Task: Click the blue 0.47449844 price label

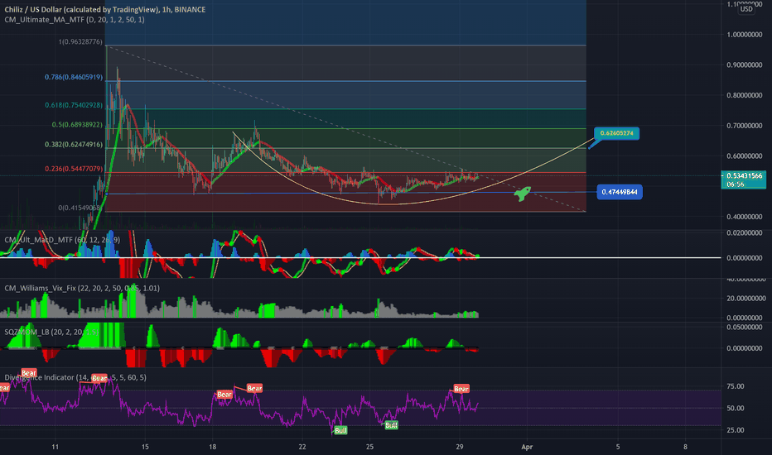Action: [620, 192]
